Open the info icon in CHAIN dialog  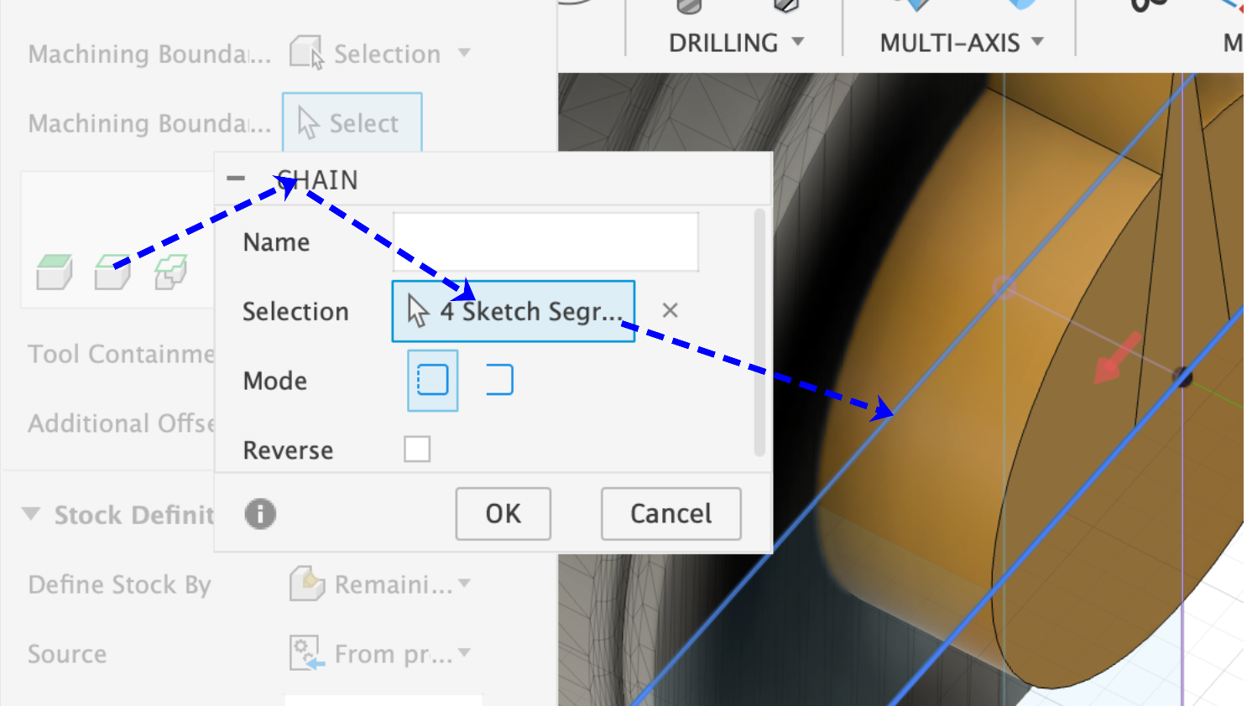(260, 514)
